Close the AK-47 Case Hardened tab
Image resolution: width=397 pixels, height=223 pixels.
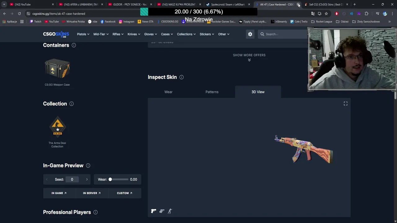tap(298, 4)
